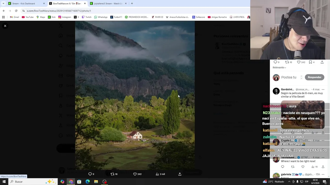Open a new browser tab

pos(132,4)
